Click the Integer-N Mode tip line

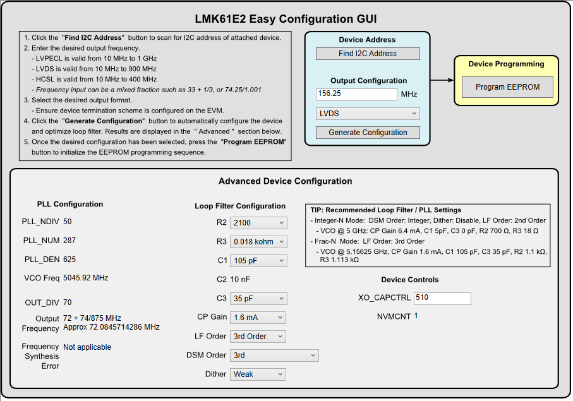coord(428,220)
